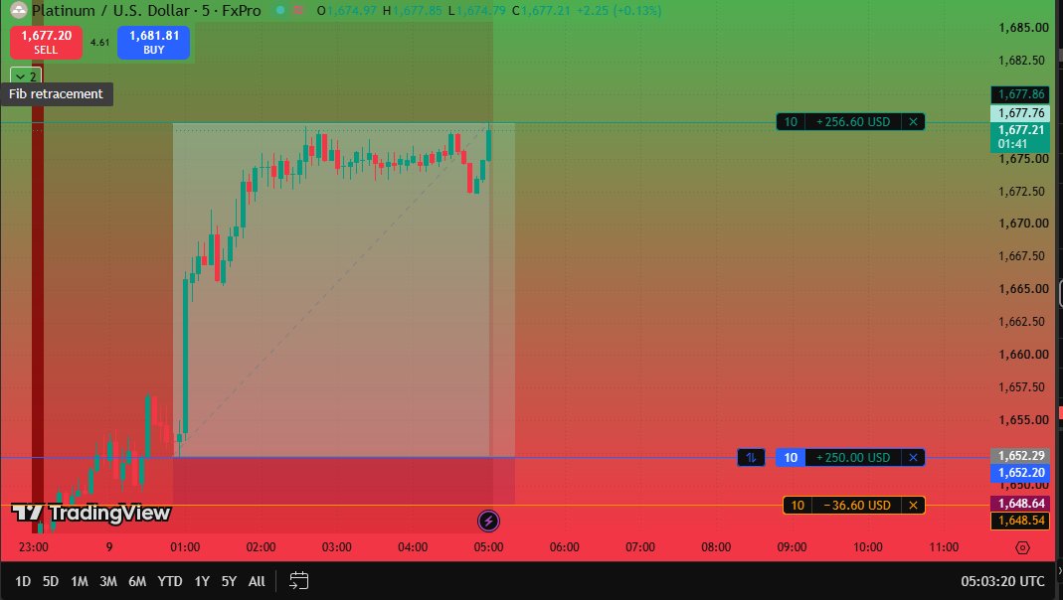Click the 1,677.86 price axis label
The height and width of the screenshot is (600, 1063).
[1020, 94]
